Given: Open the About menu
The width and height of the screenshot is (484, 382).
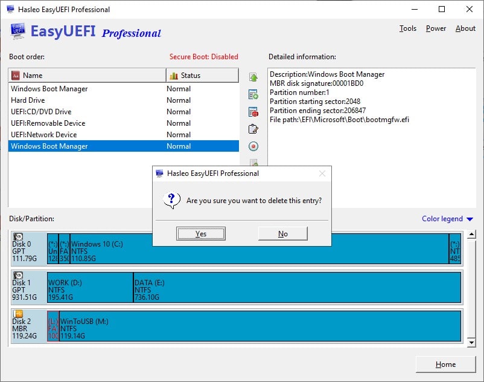Looking at the screenshot, I should pos(465,28).
